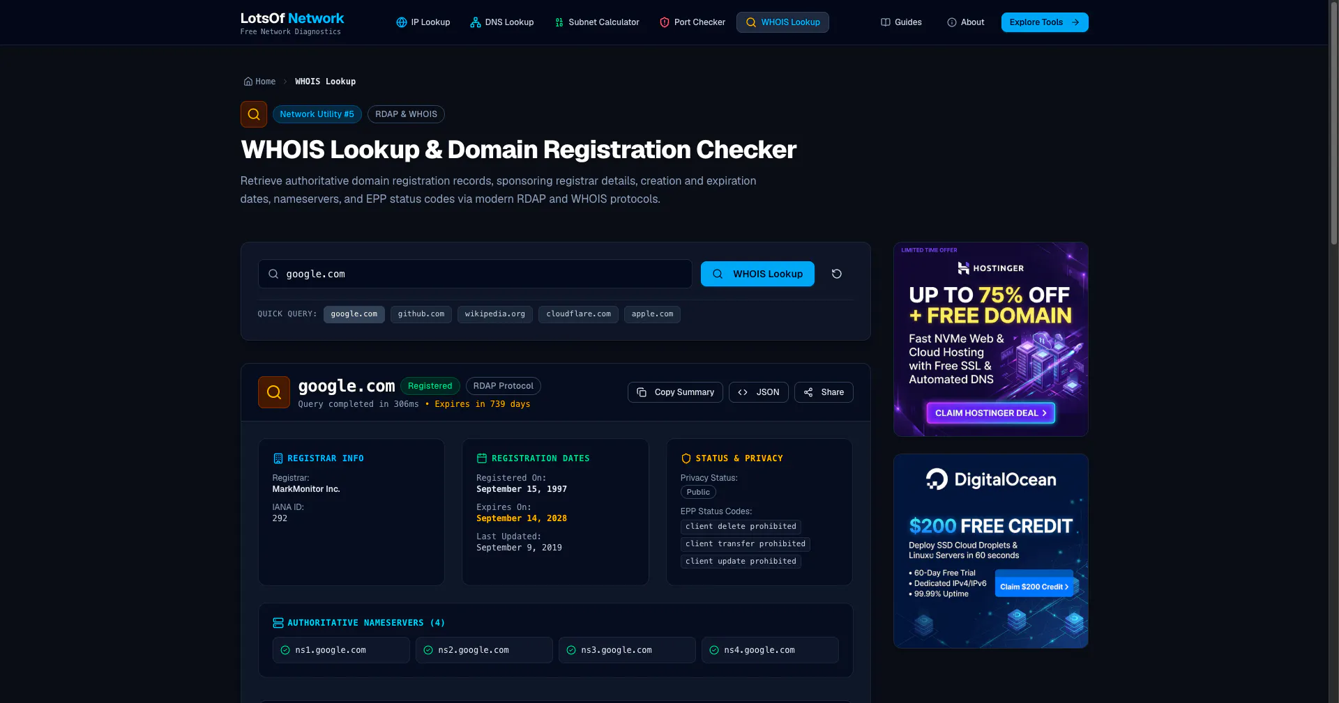Open the IP Lookup tool
Screen dimensions: 1339x703
point(423,22)
